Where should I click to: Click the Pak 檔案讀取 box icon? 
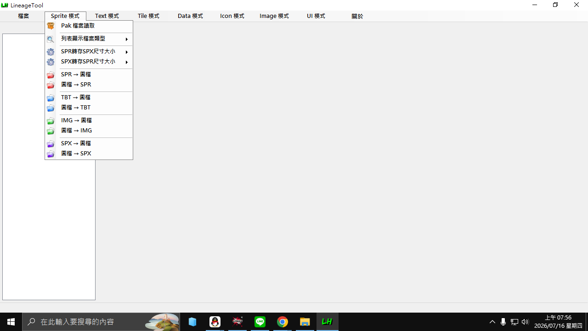click(x=51, y=26)
